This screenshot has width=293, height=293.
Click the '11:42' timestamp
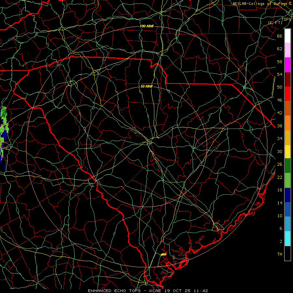click(200, 291)
